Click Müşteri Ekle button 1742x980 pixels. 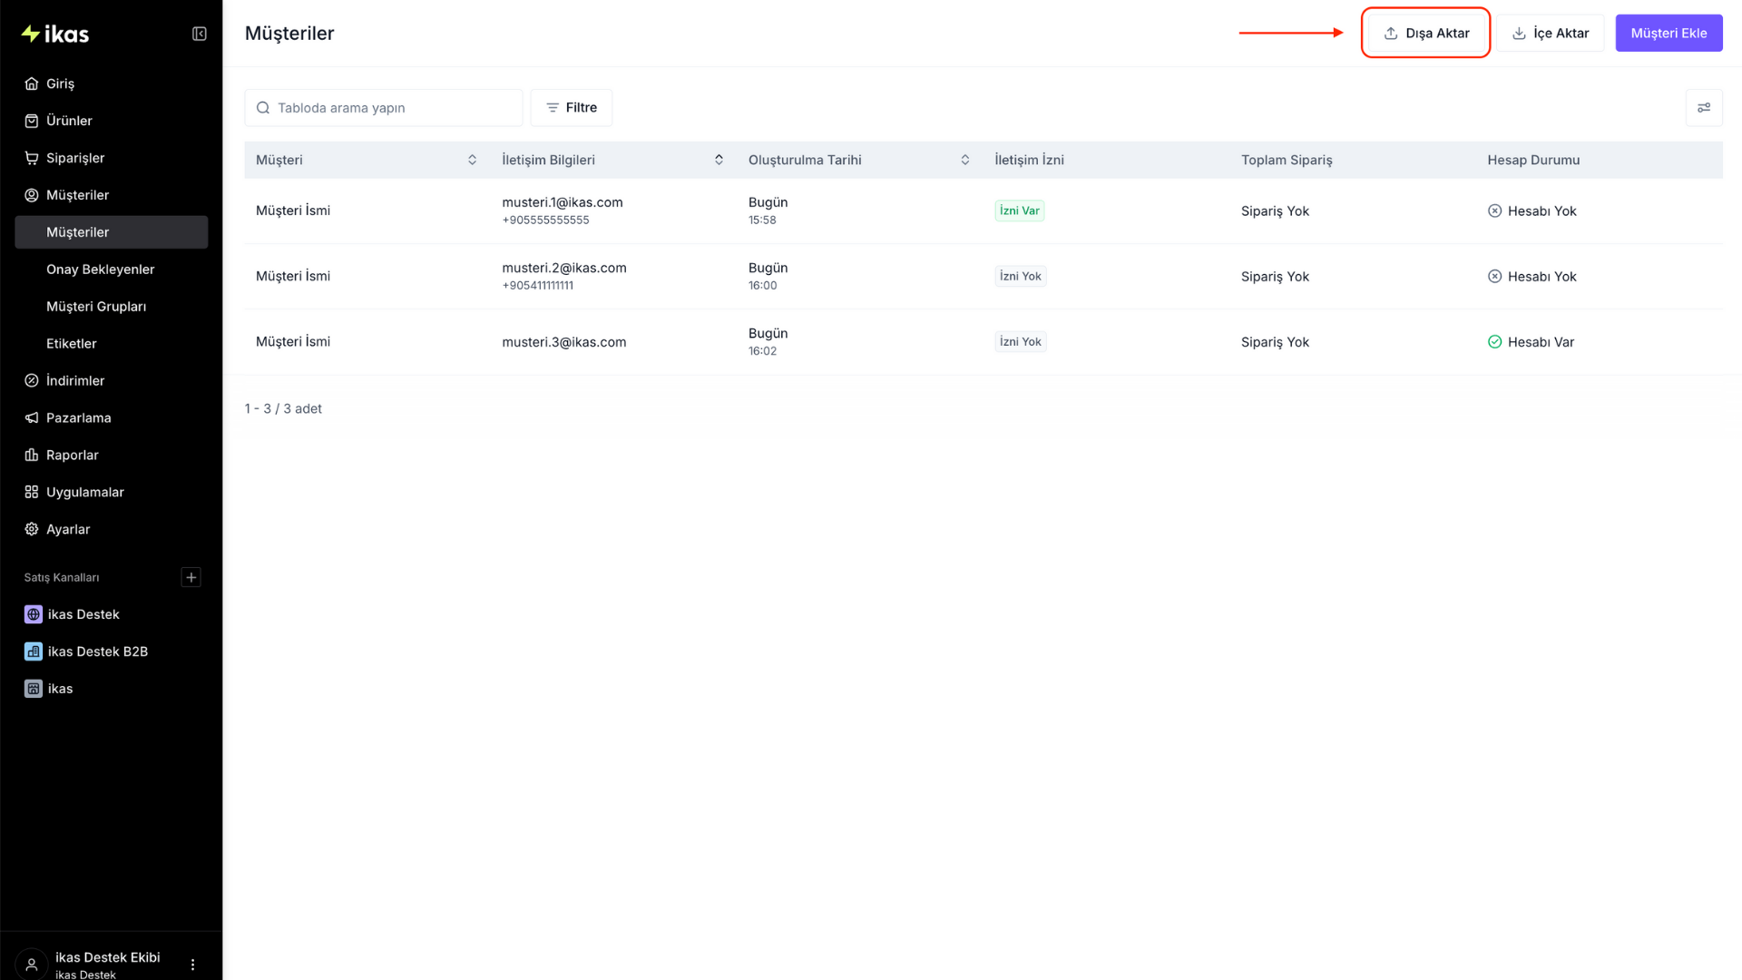click(1669, 34)
